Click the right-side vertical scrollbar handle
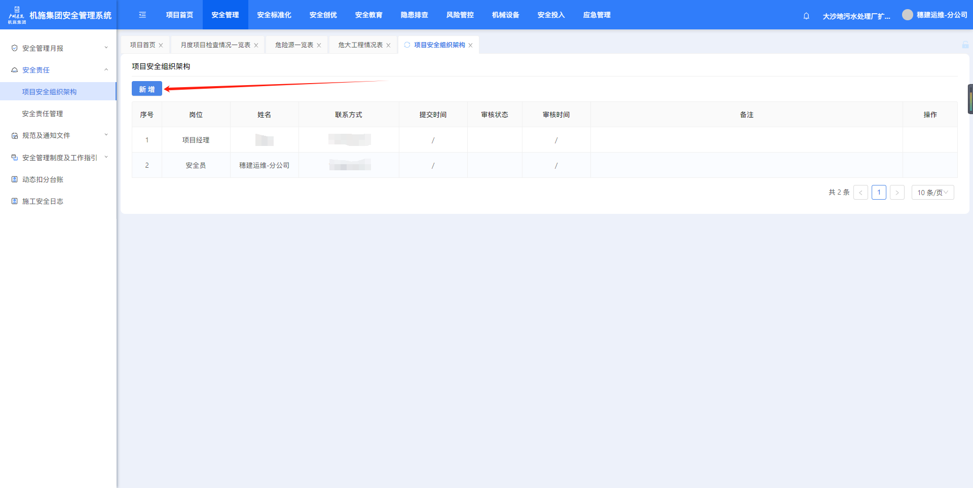This screenshot has height=488, width=973. coord(970,99)
